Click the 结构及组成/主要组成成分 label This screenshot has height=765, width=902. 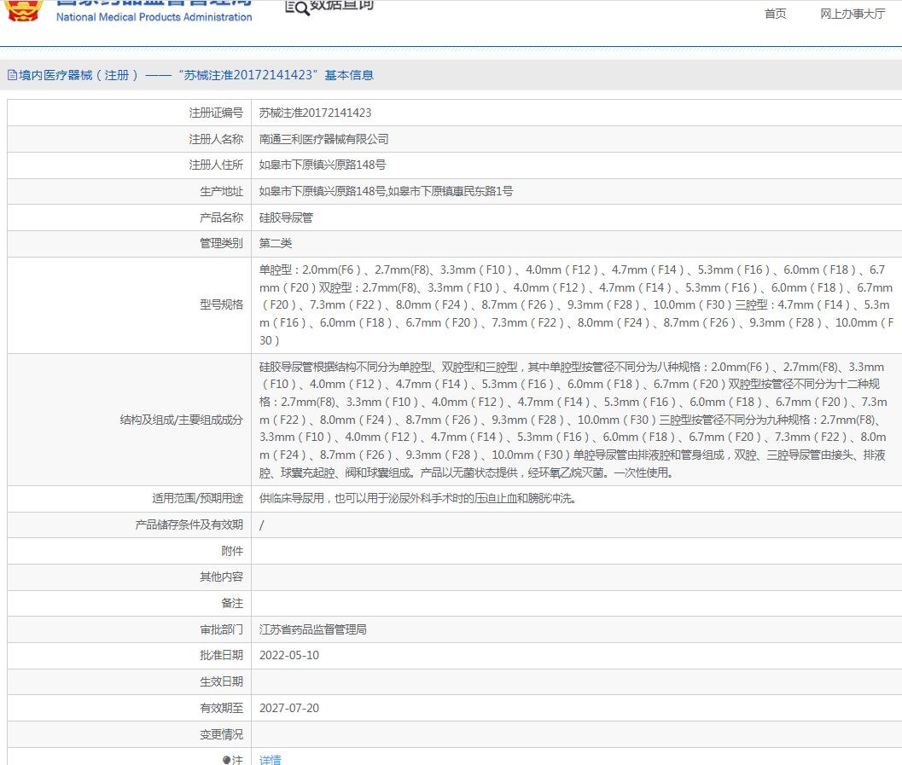(x=181, y=420)
